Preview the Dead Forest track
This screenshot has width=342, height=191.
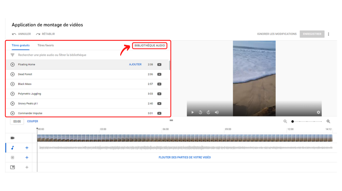[x=12, y=74]
